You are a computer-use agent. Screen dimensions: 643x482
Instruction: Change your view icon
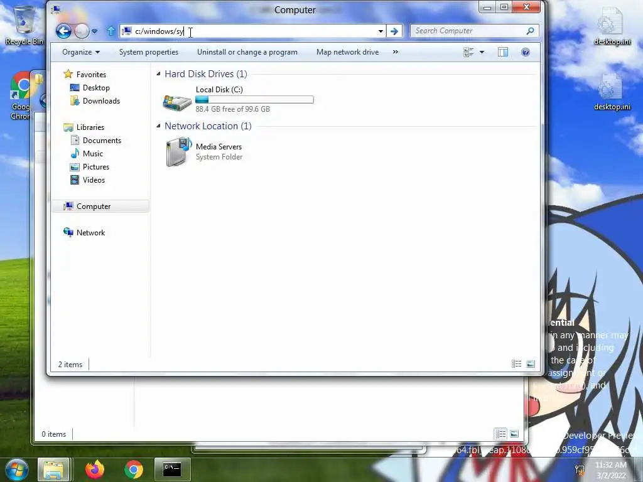(468, 52)
